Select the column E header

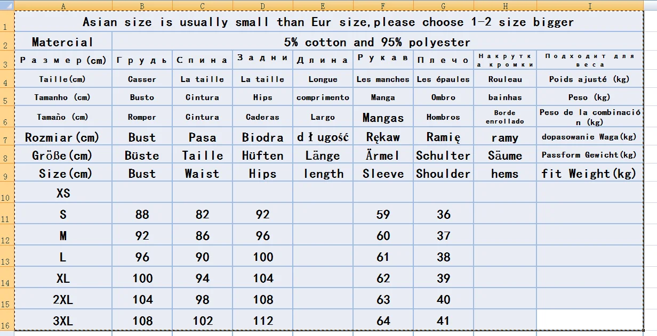323,6
